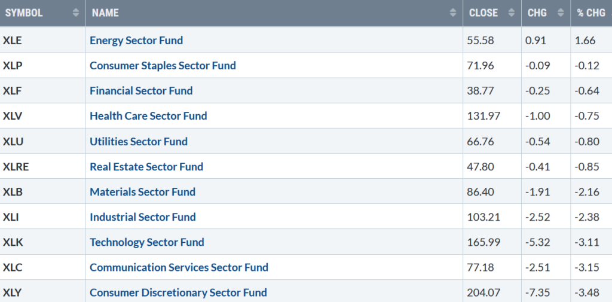Open Real Estate Sector Fund link
The height and width of the screenshot is (302, 612).
click(146, 166)
